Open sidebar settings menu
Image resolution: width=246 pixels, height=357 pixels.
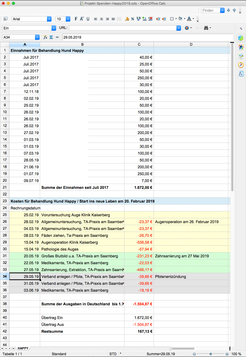click(241, 29)
